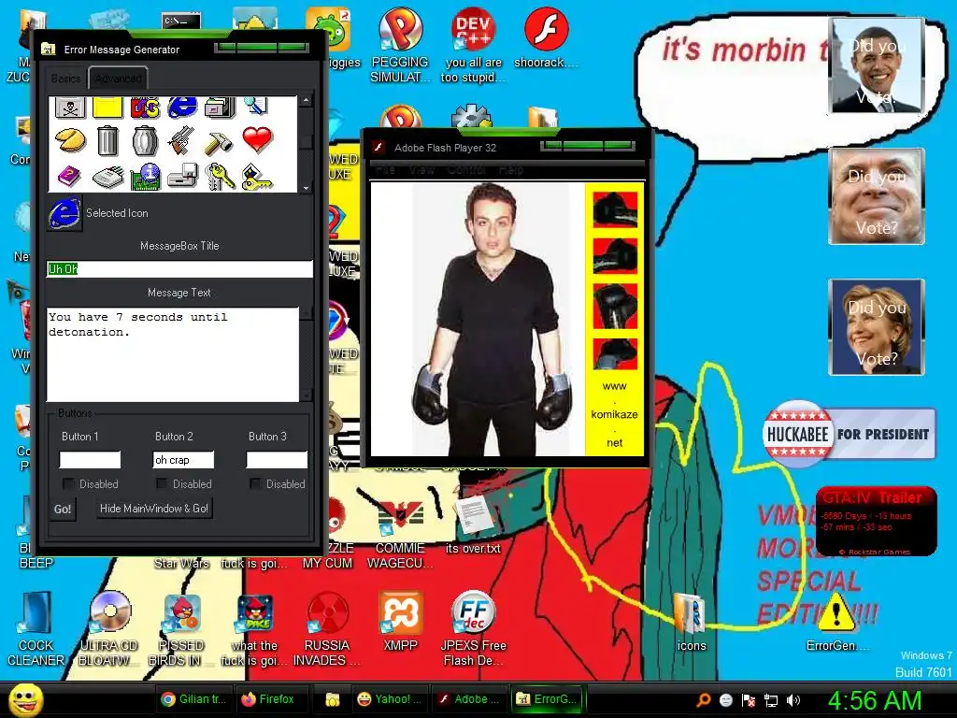
Task: Pick the file cabinet icon
Action: [x=220, y=108]
